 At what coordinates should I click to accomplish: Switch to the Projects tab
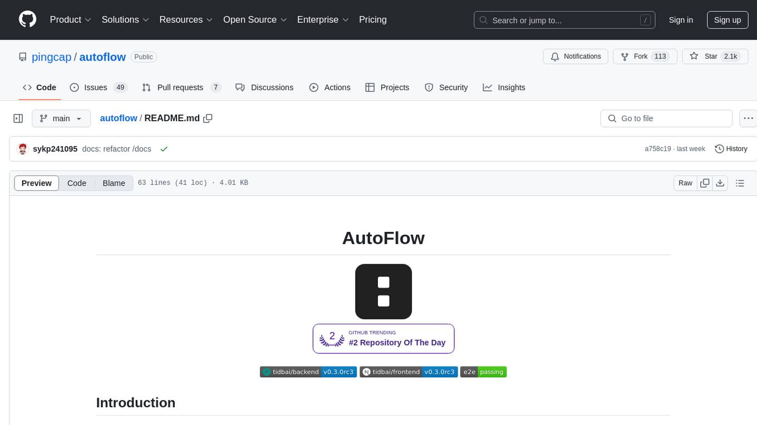(x=387, y=87)
